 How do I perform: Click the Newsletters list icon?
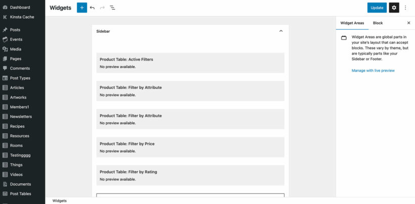5,117
